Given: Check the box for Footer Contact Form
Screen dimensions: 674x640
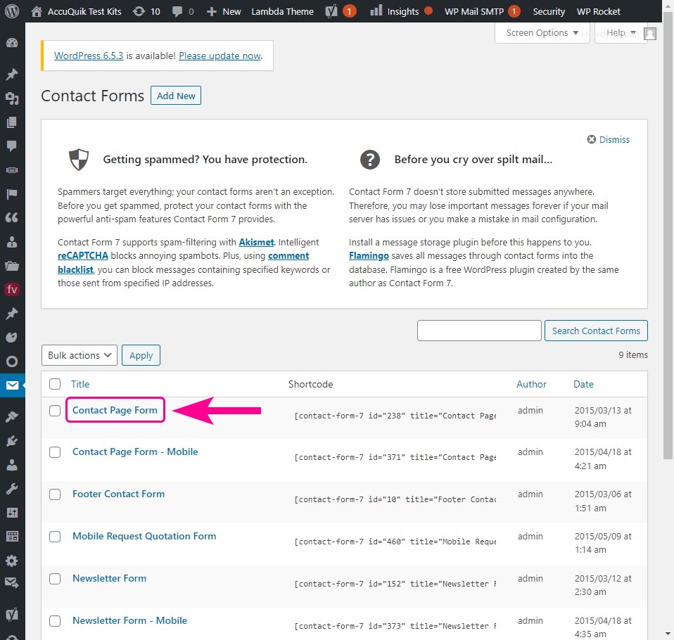Looking at the screenshot, I should (55, 494).
